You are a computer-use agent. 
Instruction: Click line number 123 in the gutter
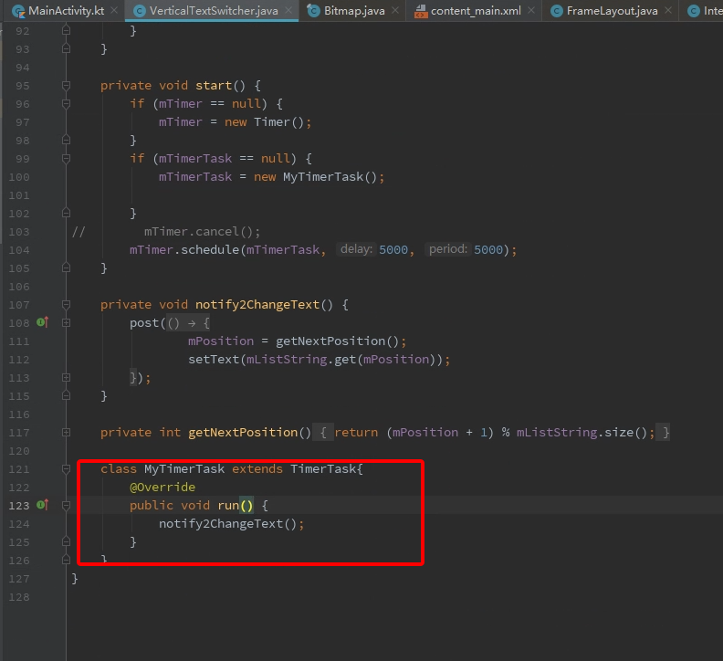(19, 506)
